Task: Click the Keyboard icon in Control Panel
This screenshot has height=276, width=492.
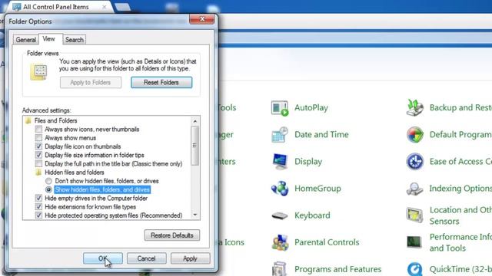Action: pos(279,215)
